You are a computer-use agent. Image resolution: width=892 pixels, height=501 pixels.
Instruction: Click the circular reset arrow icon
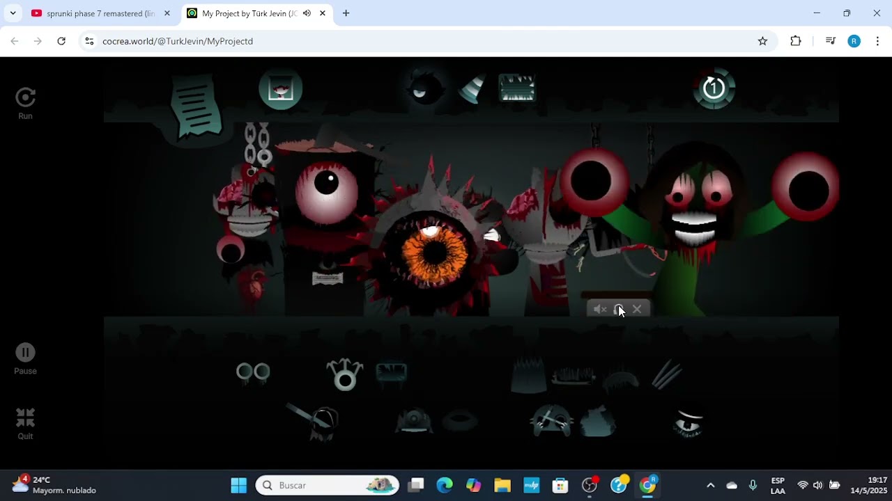pyautogui.click(x=714, y=88)
